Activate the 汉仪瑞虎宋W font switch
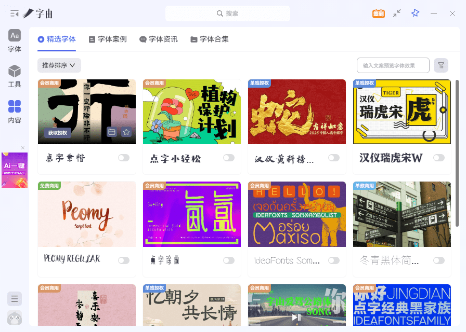 (x=438, y=158)
